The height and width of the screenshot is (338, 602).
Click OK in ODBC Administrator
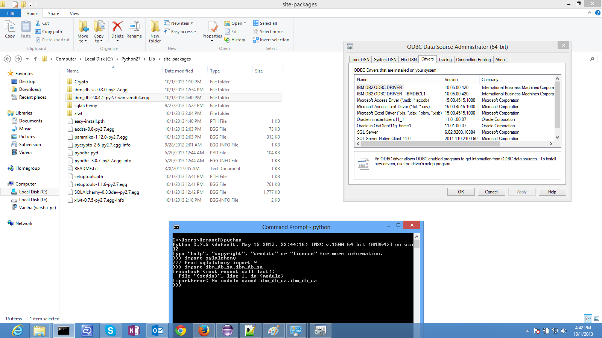[461, 192]
